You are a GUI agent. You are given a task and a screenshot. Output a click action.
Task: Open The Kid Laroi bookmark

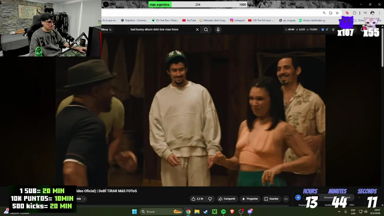(261, 20)
